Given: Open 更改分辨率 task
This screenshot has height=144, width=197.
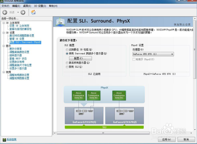Looking at the screenshot, I should (x=16, y=49).
